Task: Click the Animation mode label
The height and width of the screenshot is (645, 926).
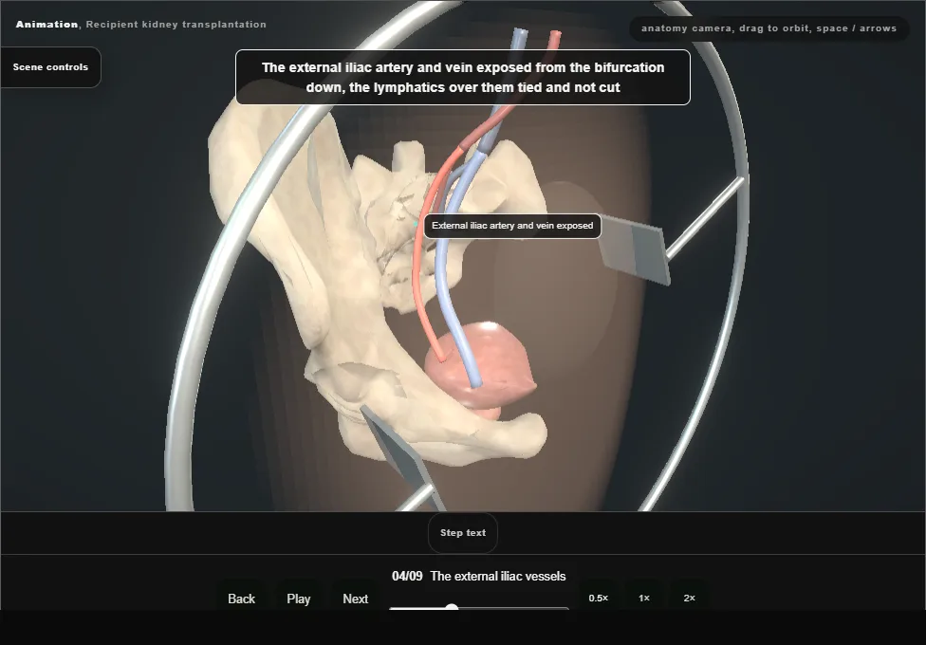Action: click(x=46, y=25)
